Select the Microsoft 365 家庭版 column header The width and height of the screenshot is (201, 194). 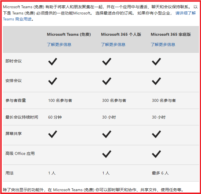pyautogui.click(x=171, y=34)
